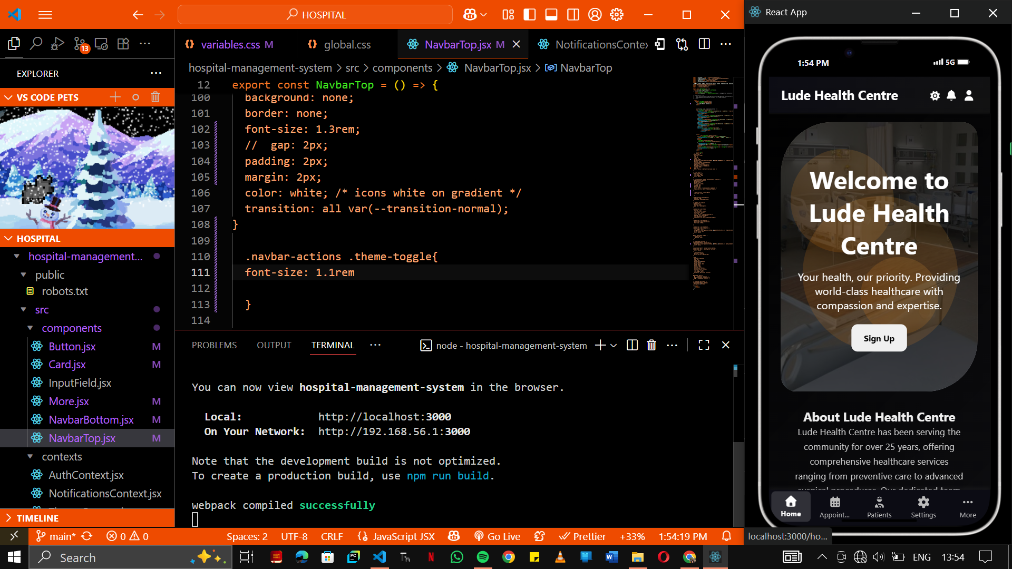Maximize the terminal panel size
Image resolution: width=1012 pixels, height=569 pixels.
point(704,345)
